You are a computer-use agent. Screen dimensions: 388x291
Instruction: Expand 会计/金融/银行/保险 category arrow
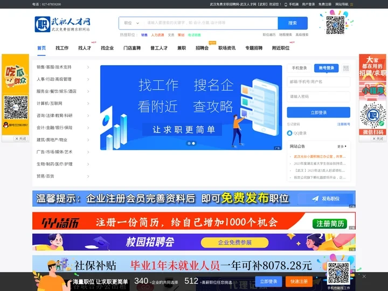tap(88, 128)
